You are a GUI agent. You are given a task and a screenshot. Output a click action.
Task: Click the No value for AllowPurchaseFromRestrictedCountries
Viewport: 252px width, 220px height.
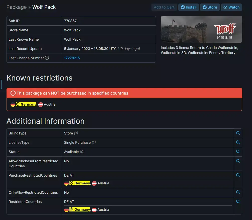tap(66, 161)
